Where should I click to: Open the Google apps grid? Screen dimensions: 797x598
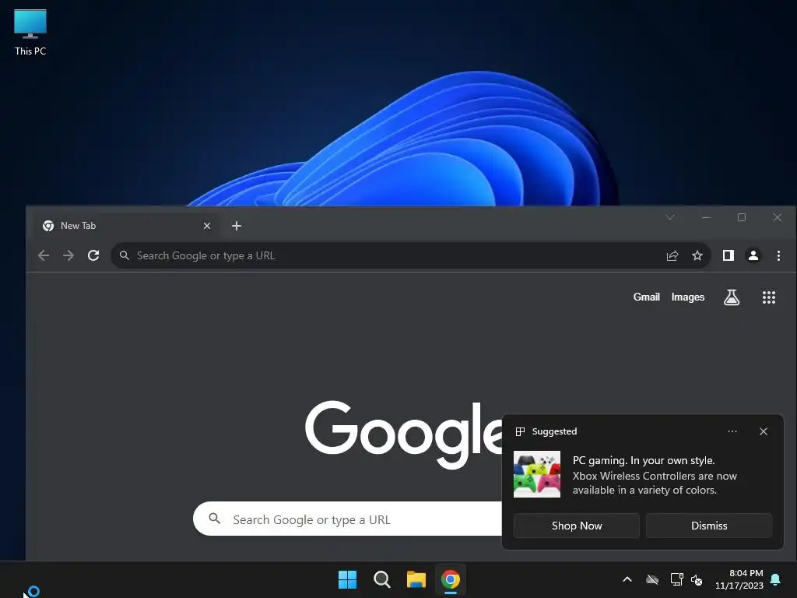tap(768, 297)
